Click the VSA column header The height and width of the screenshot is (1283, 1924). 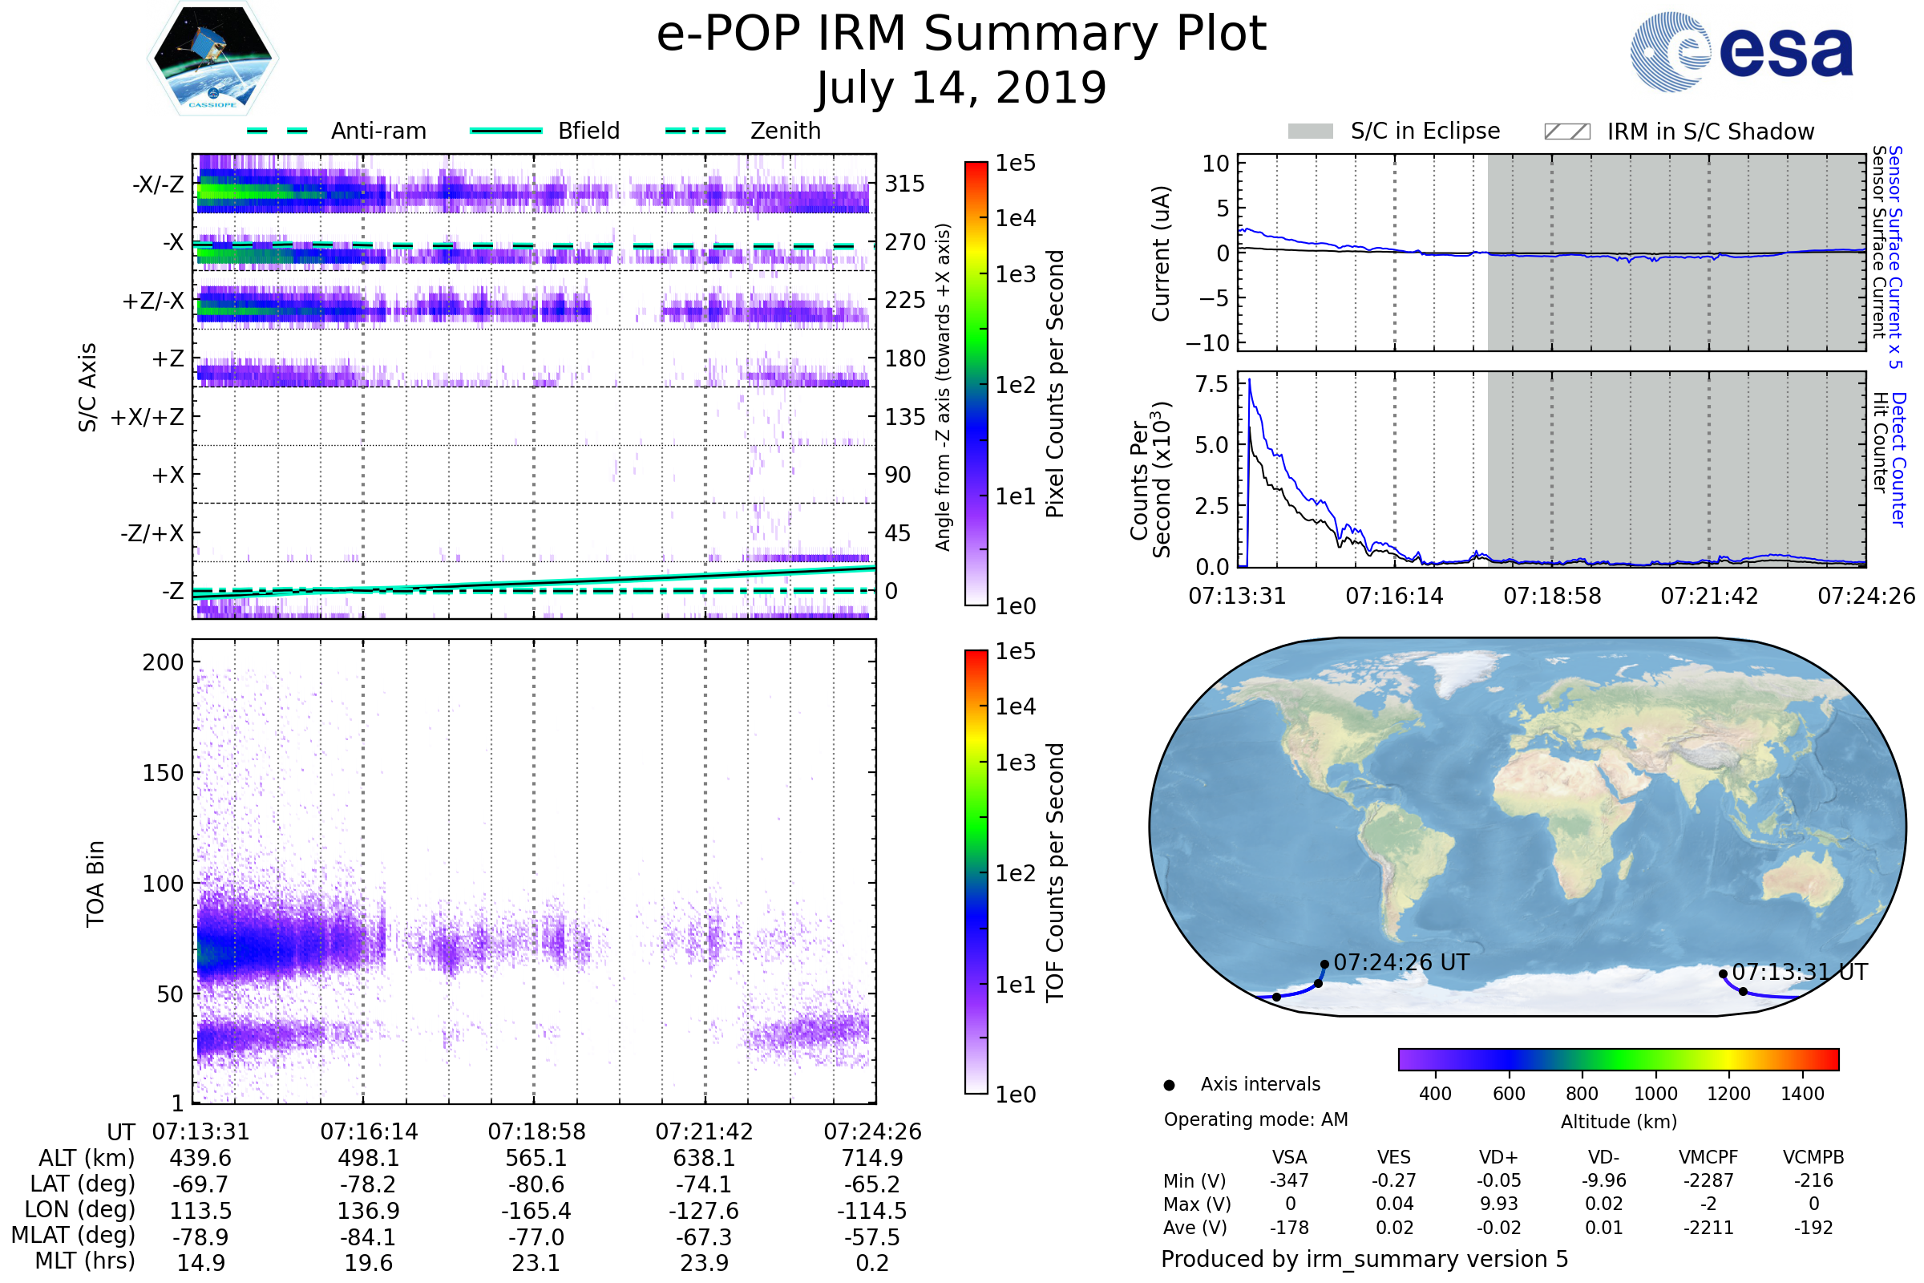click(1289, 1157)
